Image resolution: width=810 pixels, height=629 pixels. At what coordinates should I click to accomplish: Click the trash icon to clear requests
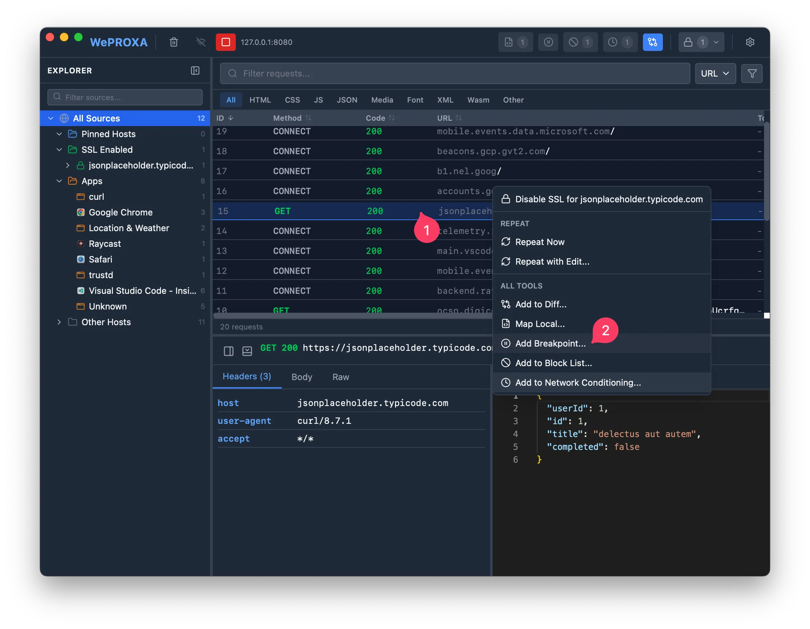coord(173,42)
